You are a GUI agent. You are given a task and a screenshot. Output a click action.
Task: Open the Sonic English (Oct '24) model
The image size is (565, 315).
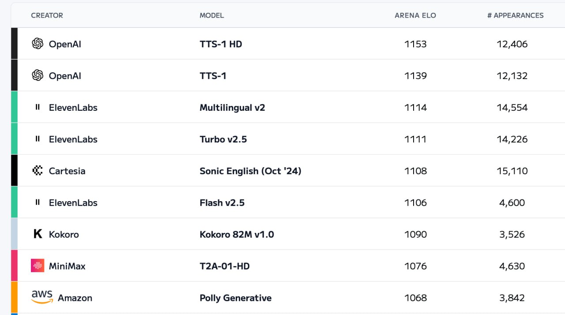(250, 171)
